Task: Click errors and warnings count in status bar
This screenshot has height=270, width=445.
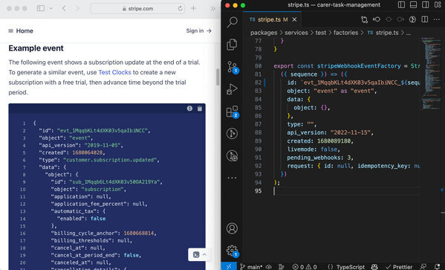Action: [305, 267]
